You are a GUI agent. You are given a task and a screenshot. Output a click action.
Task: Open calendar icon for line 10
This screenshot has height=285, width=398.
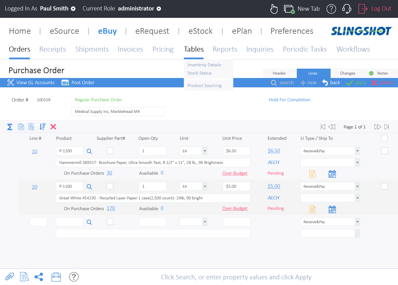coord(332,174)
